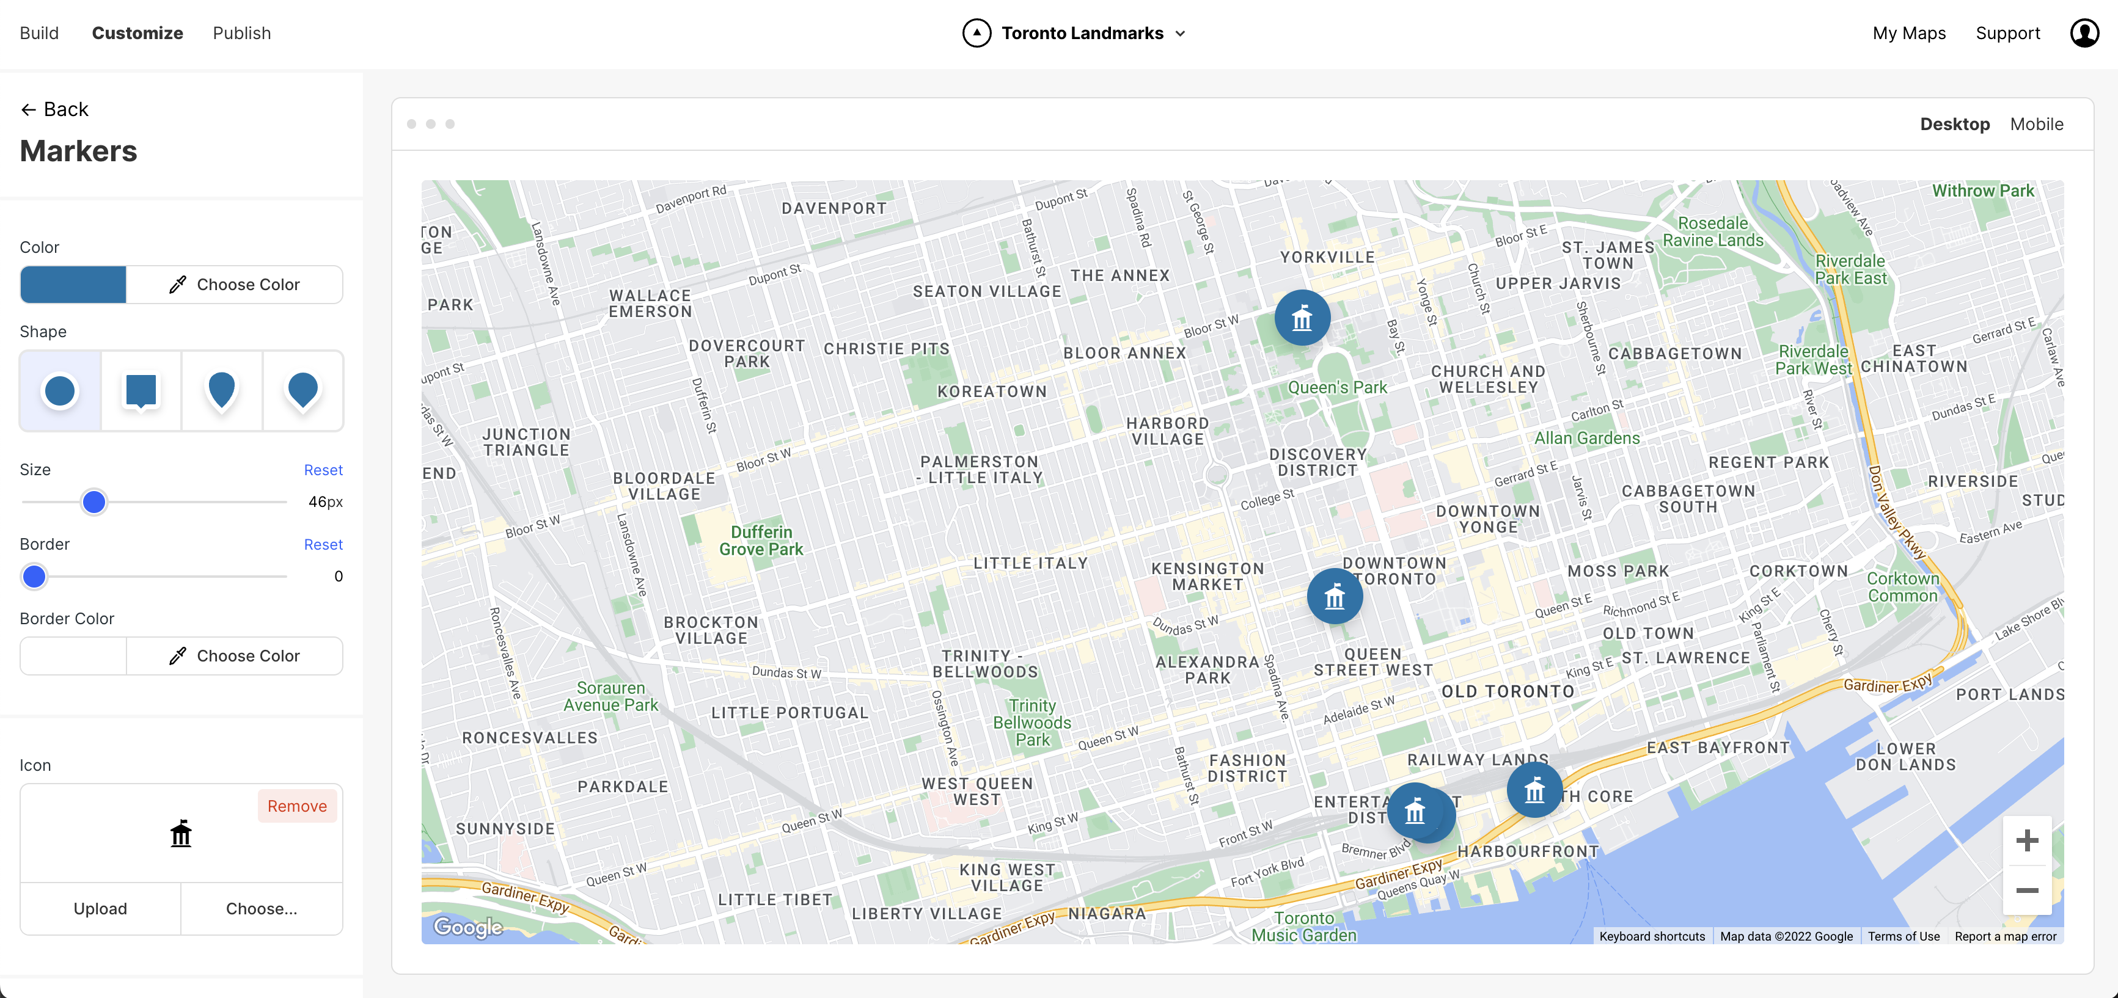Click the Withrow Park map label
2118x998 pixels.
coord(1982,191)
